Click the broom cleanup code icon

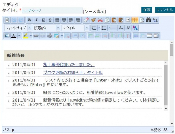[x=93, y=20]
